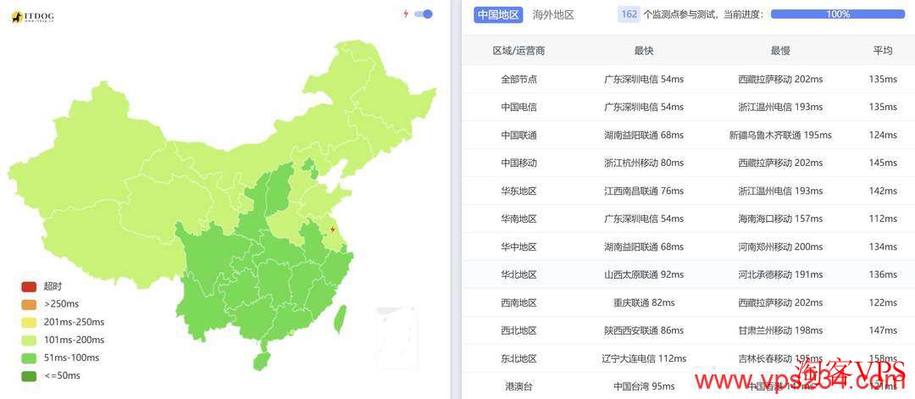Image resolution: width=915 pixels, height=399 pixels.
Task: Click 海南海口移动 157ms cell
Action: tap(780, 219)
